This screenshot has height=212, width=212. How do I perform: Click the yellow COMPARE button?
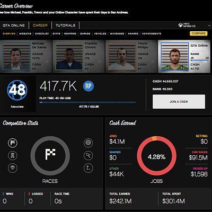tap(199, 33)
